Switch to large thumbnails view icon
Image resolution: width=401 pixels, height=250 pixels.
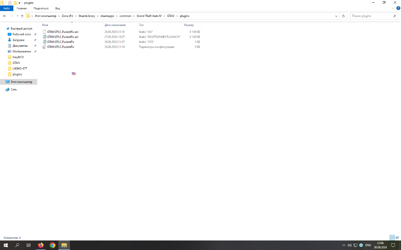tap(397, 238)
